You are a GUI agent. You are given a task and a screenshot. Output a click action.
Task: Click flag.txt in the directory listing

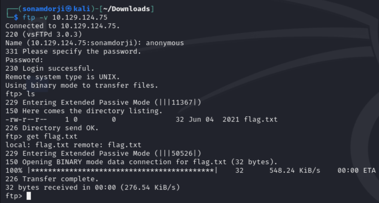pos(261,120)
